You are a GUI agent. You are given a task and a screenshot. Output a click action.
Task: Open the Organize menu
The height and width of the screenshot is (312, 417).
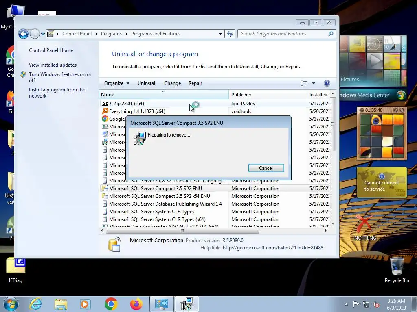[117, 83]
